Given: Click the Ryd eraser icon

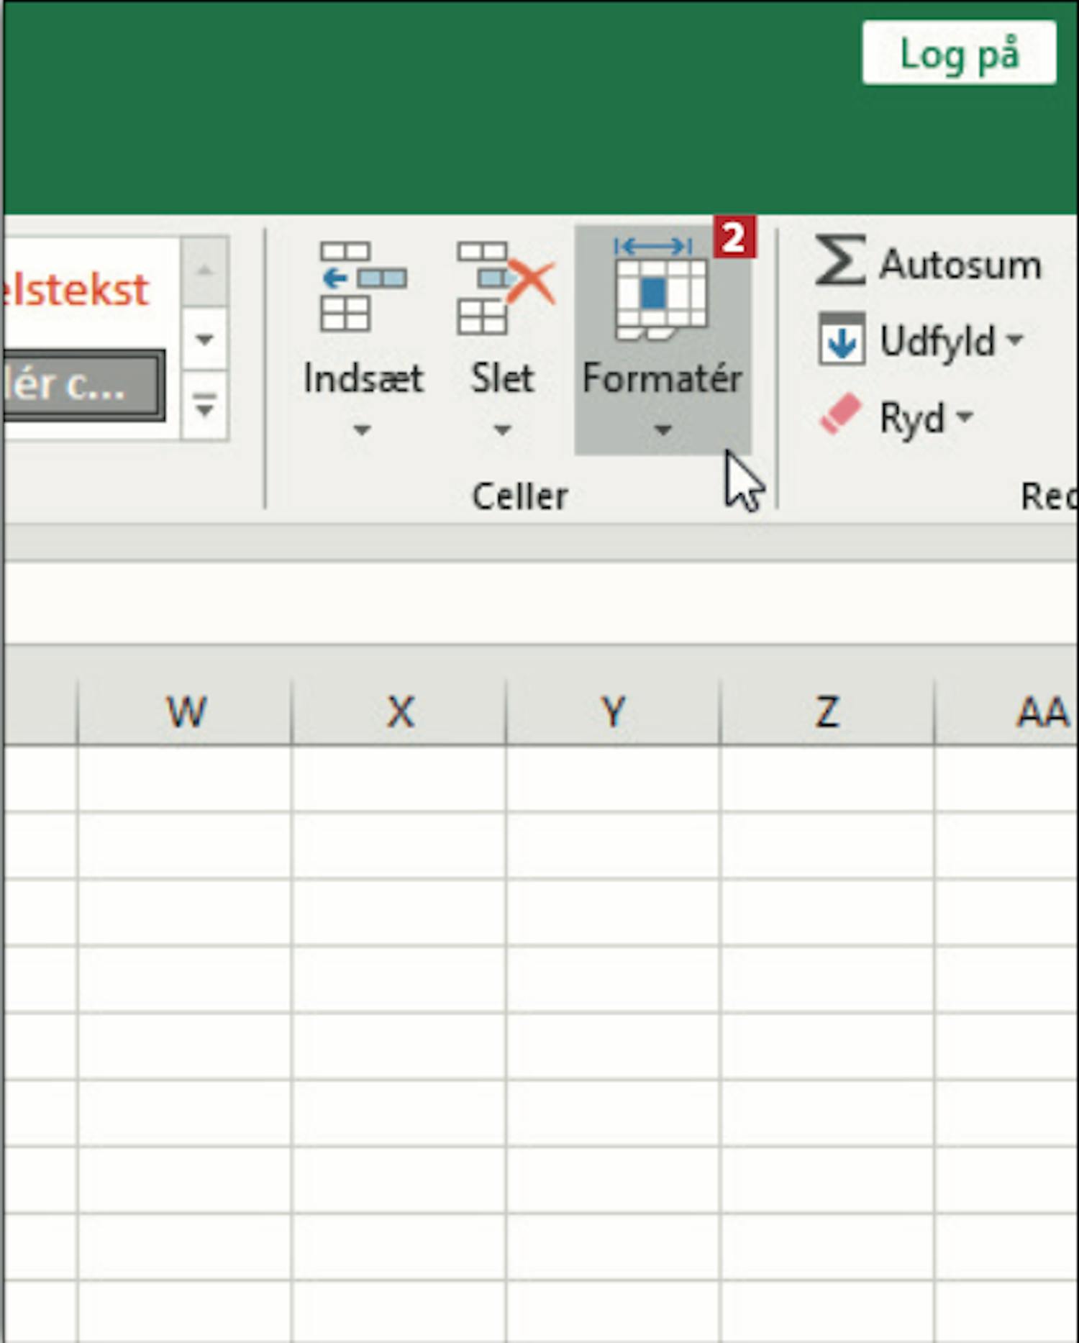Looking at the screenshot, I should click(x=839, y=415).
